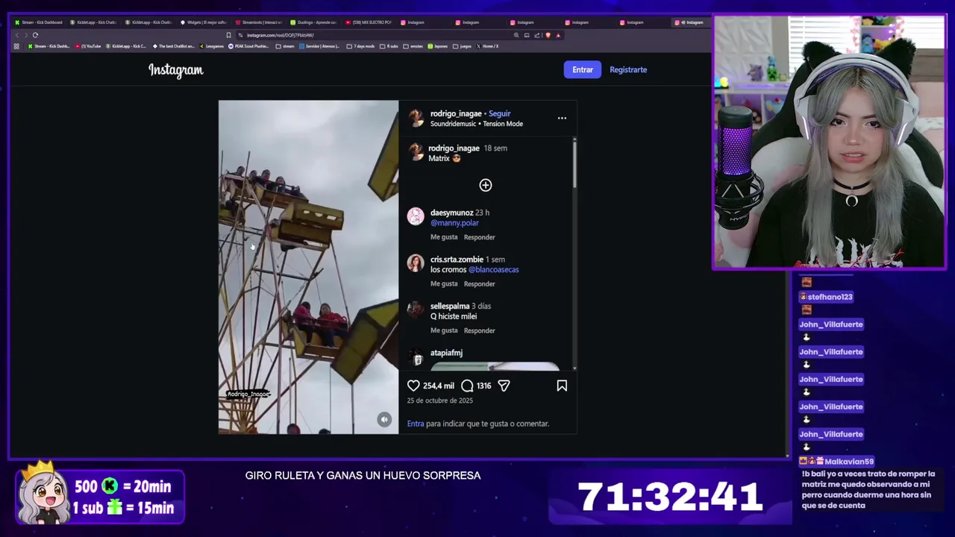Open the Japones bookmark
The image size is (955, 537).
point(437,46)
